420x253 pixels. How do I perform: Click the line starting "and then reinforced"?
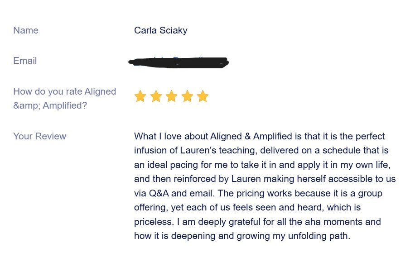[265, 179]
